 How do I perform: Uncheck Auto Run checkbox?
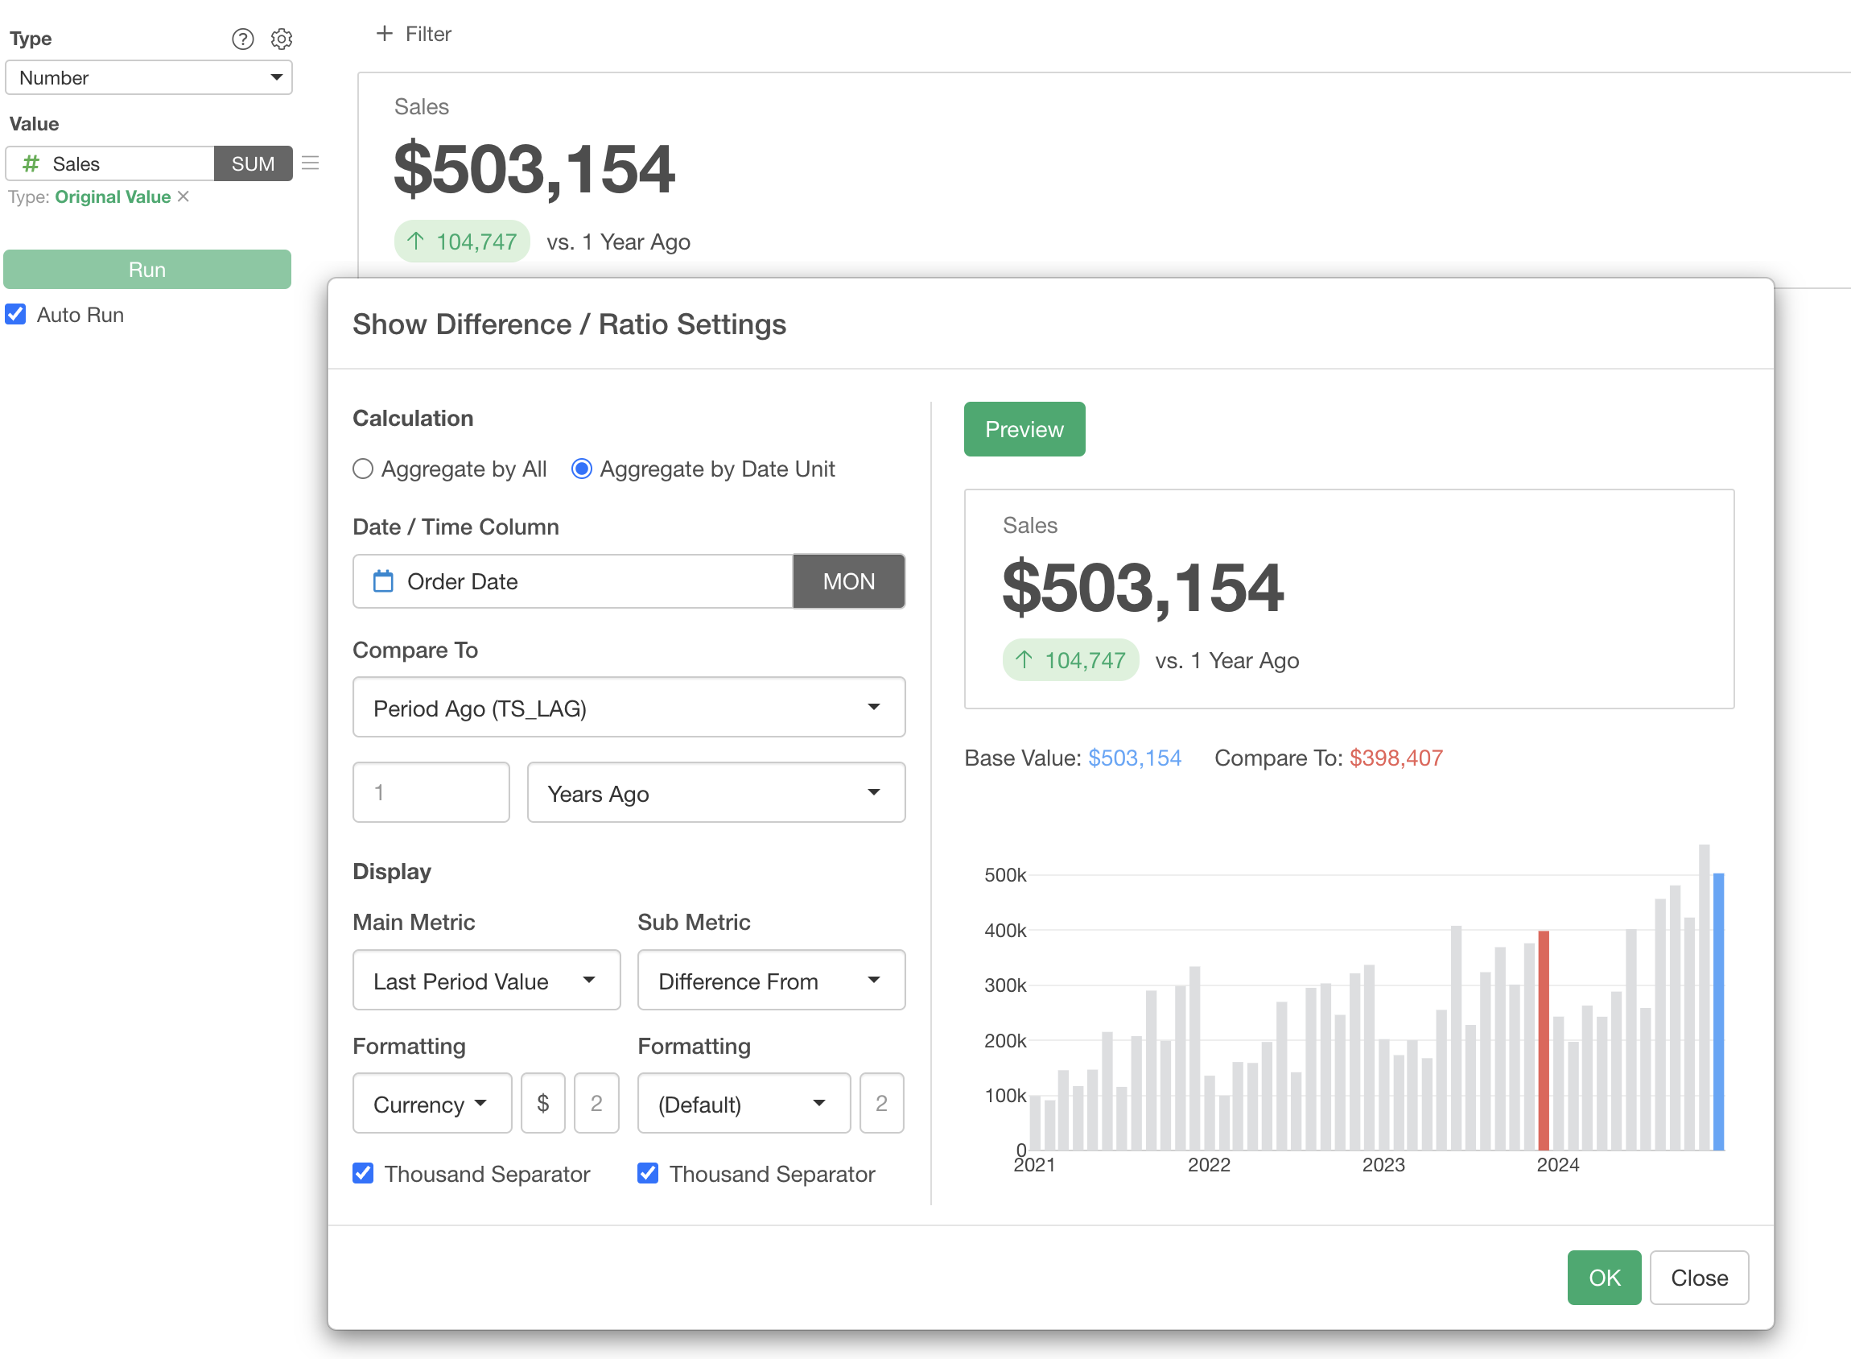click(15, 314)
